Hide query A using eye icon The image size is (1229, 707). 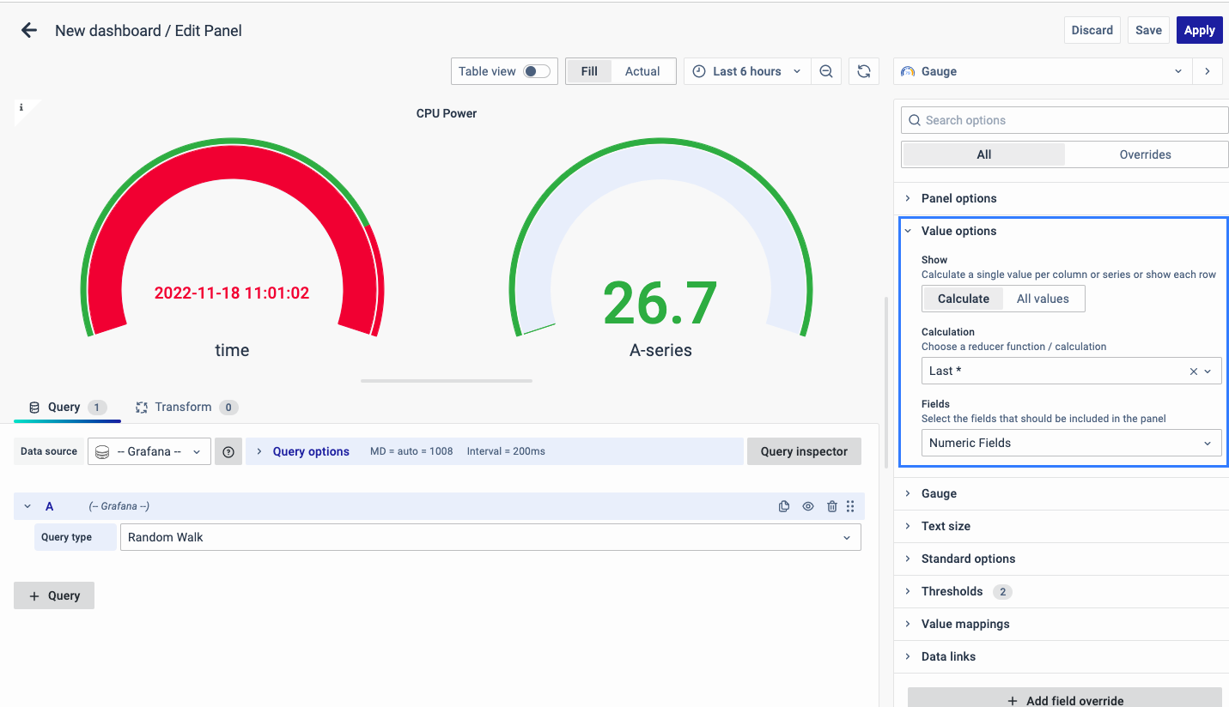pyautogui.click(x=807, y=506)
